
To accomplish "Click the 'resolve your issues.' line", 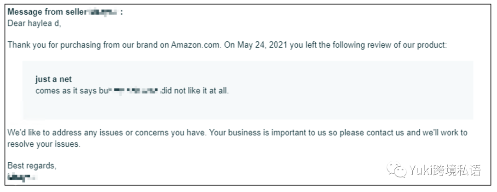I will (44, 144).
